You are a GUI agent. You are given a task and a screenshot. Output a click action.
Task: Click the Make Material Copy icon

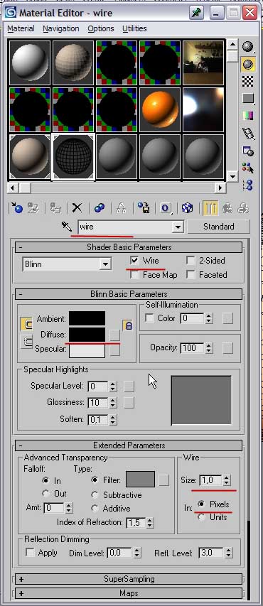[x=100, y=208]
